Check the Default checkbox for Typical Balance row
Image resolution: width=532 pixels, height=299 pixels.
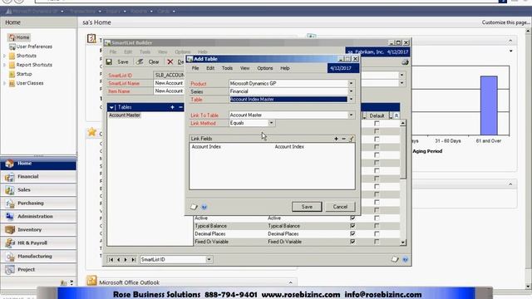377,226
